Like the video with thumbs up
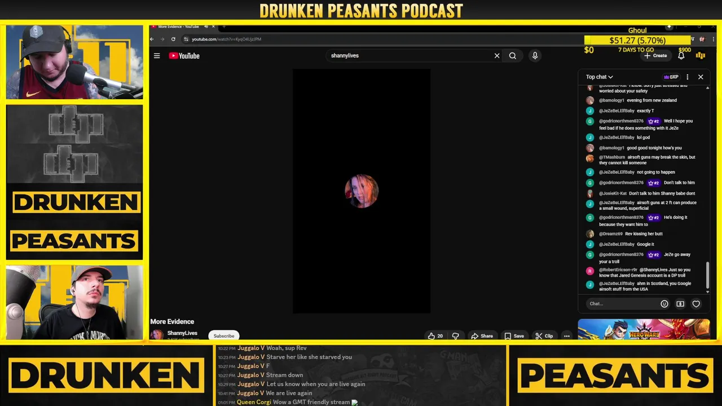 pos(435,336)
